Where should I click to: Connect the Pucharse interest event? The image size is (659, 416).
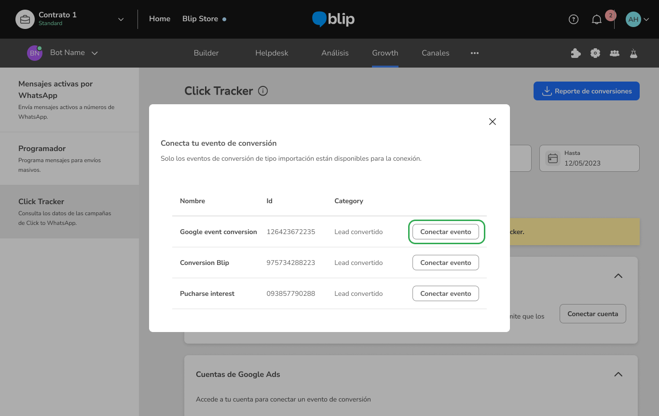pyautogui.click(x=445, y=293)
